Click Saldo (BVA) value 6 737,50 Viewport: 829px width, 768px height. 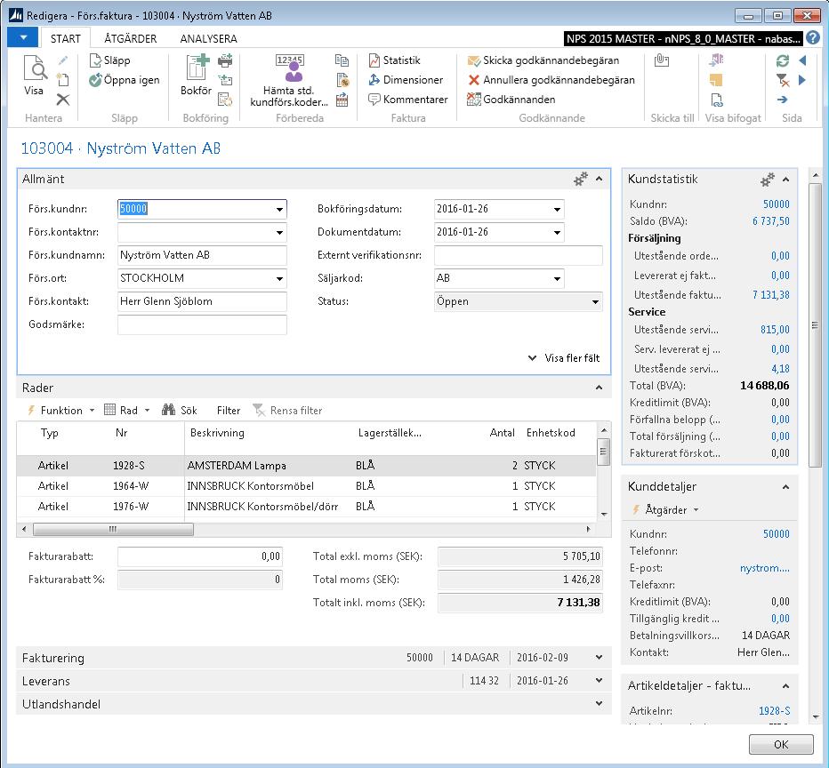pyautogui.click(x=771, y=221)
